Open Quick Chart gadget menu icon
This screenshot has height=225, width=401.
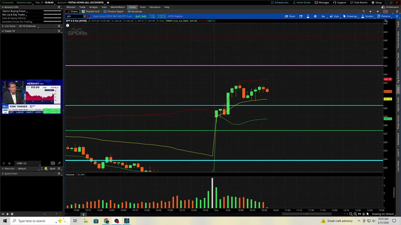(59, 173)
